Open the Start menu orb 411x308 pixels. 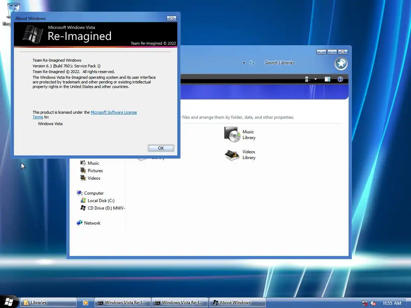point(9,302)
